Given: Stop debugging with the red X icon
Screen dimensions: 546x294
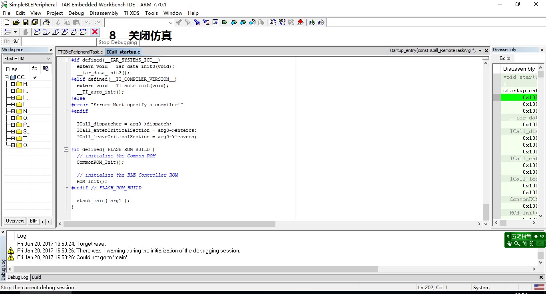Looking at the screenshot, I should (95, 32).
